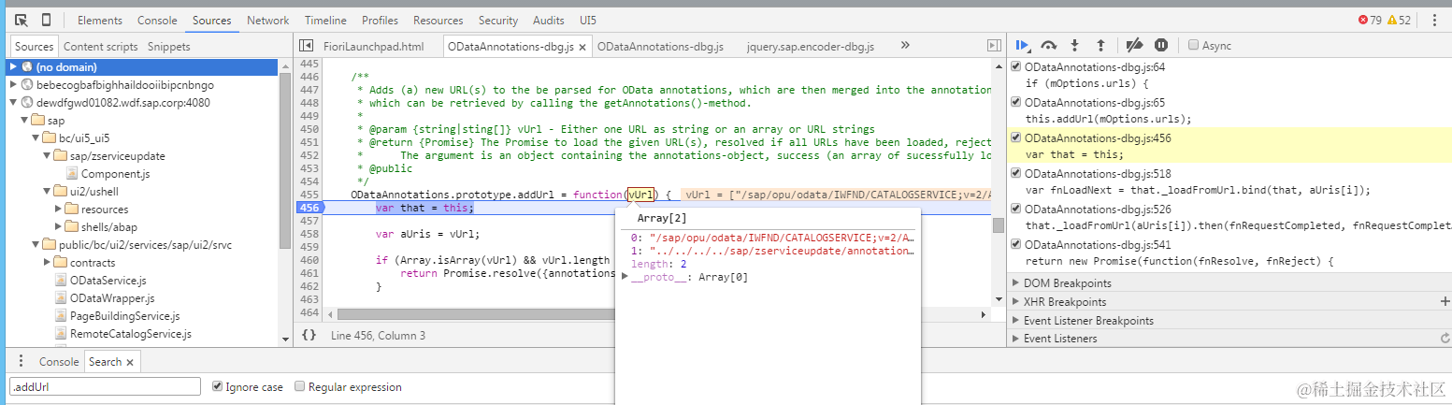Toggle the device mode icon

coord(46,20)
